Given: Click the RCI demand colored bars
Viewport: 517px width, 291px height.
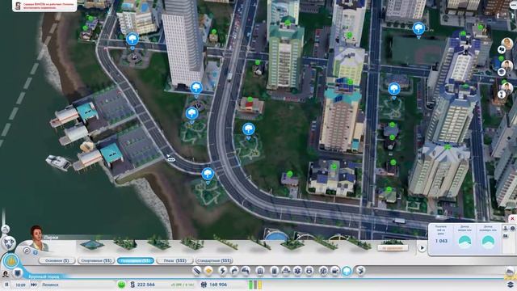Looking at the screenshot, I should coord(255,285).
